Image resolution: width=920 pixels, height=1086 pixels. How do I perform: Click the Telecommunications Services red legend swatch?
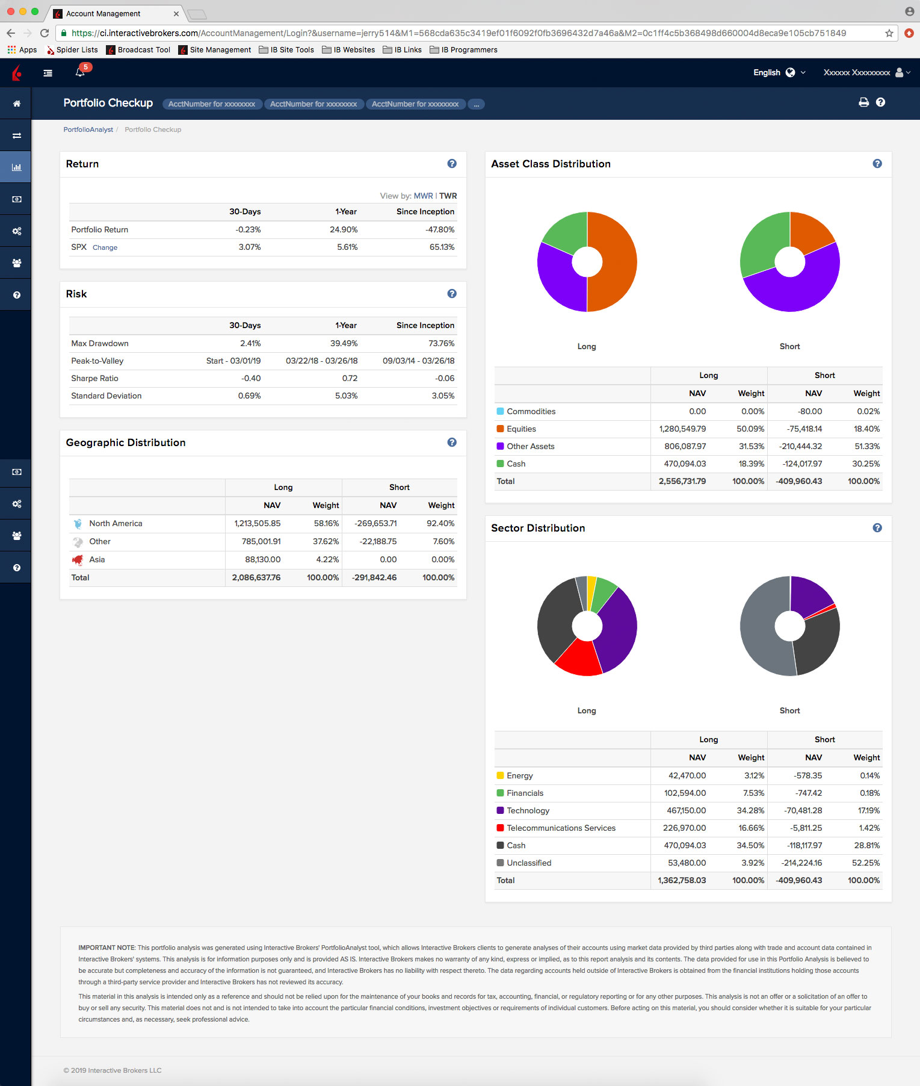pos(500,828)
